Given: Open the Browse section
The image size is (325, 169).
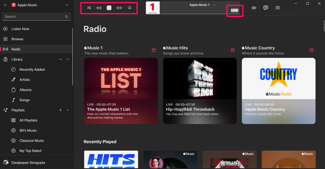Looking at the screenshot, I should point(17,39).
